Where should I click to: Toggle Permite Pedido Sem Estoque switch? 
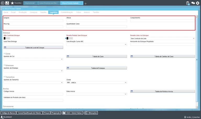71,38
